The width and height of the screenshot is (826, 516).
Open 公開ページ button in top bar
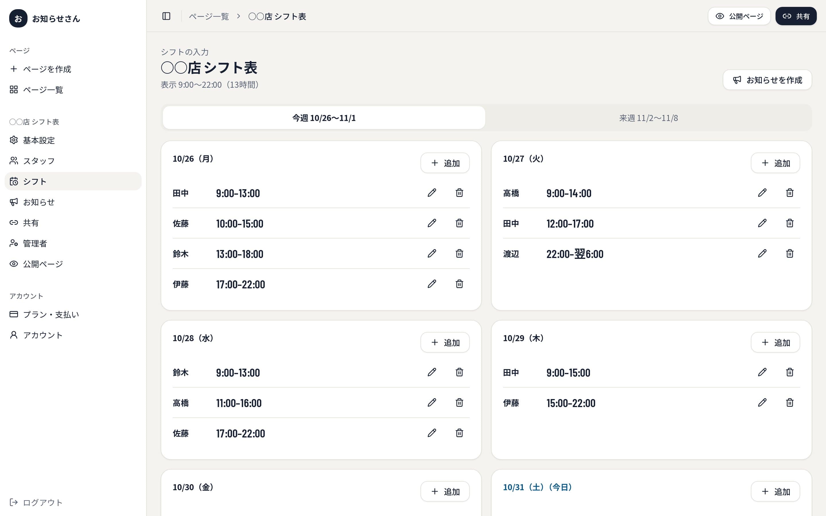point(739,16)
